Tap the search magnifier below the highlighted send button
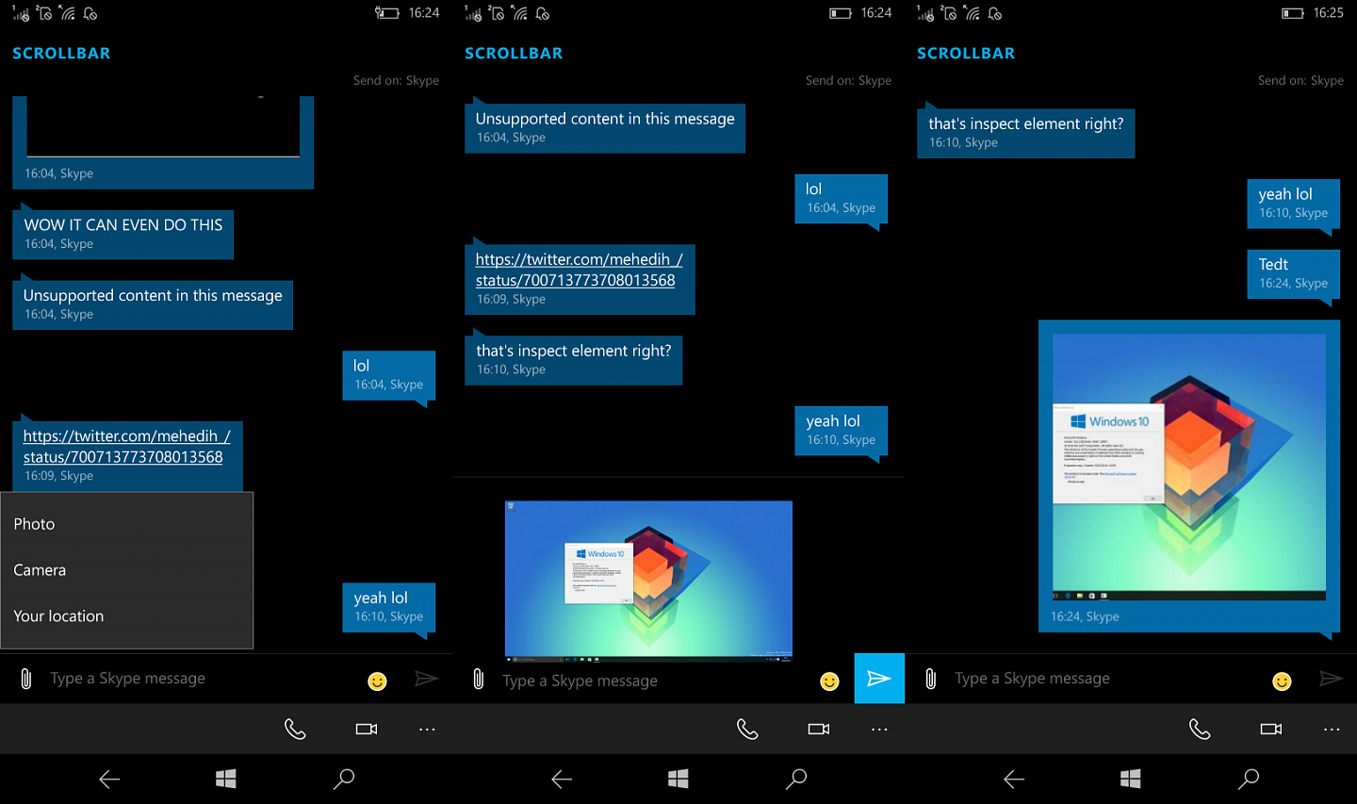 (x=796, y=779)
